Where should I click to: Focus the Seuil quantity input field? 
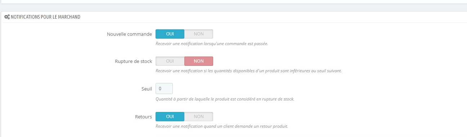click(164, 89)
